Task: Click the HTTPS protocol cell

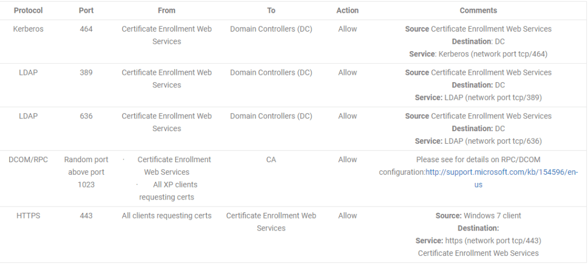Action: (x=28, y=216)
